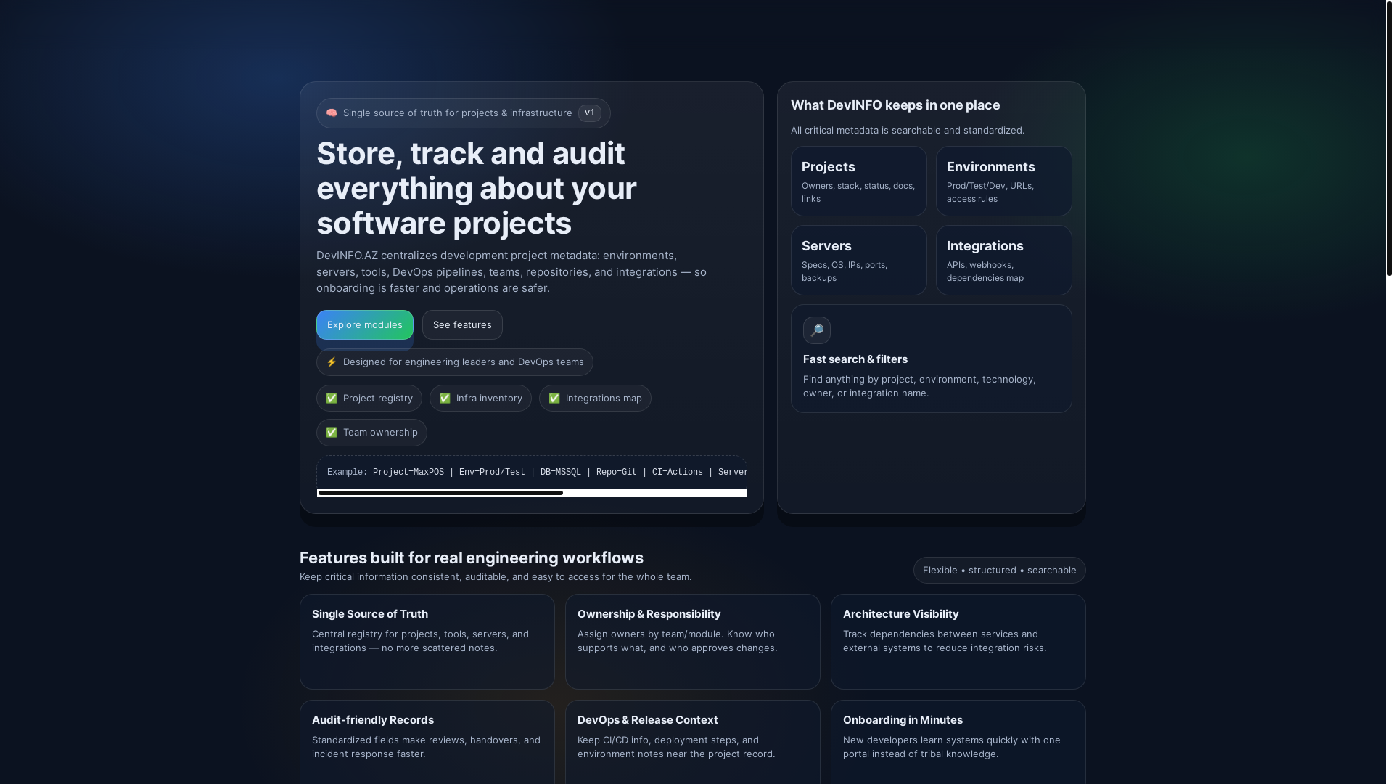The image size is (1393, 784).
Task: Click the 'Designed for engineering leaders and DevOps teams' text
Action: click(x=464, y=362)
